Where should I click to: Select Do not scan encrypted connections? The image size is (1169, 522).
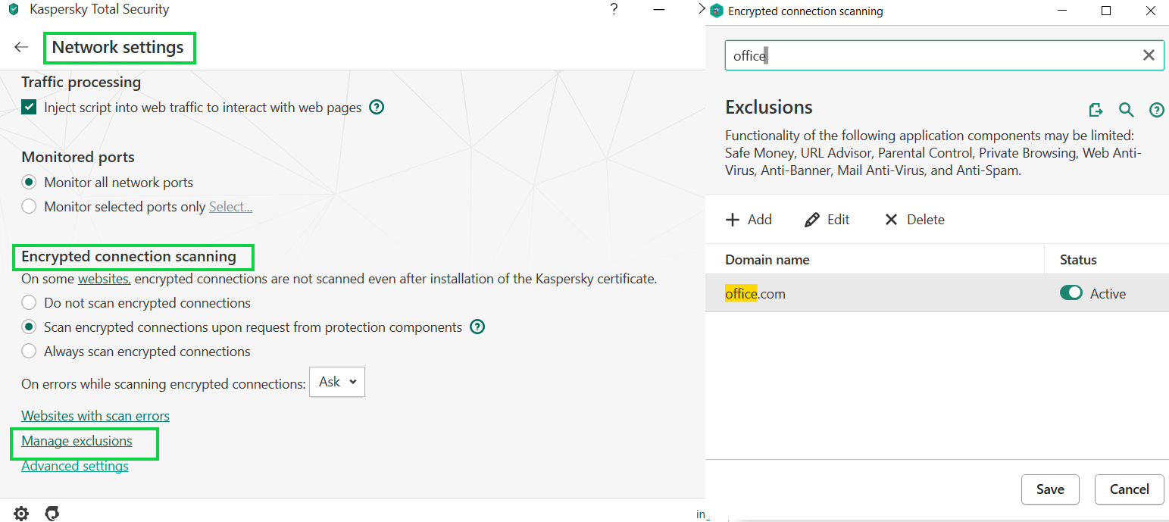29,303
